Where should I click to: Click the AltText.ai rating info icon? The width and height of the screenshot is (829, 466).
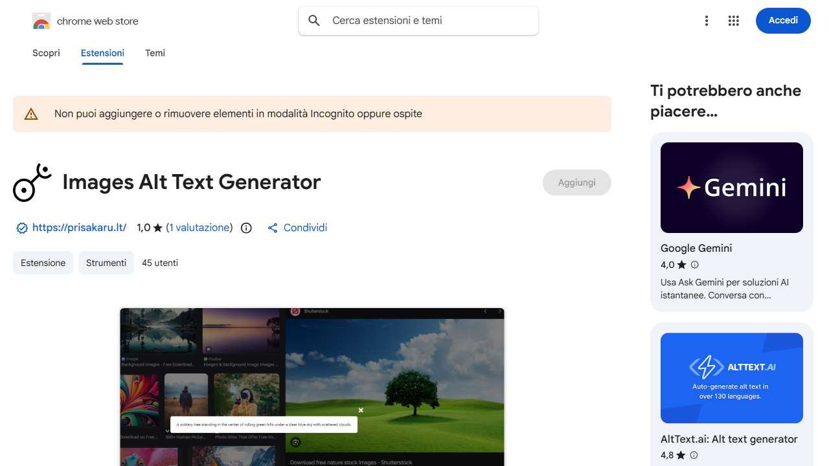pyautogui.click(x=694, y=455)
